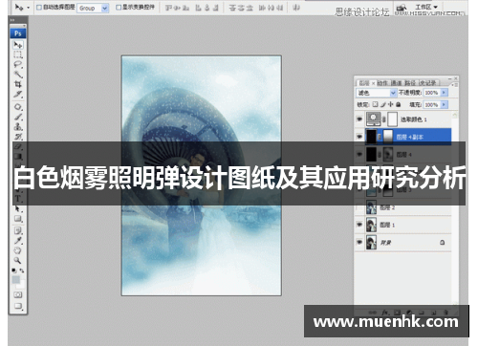Open the Layers panel options menu
The height and width of the screenshot is (346, 478).
coord(455,84)
